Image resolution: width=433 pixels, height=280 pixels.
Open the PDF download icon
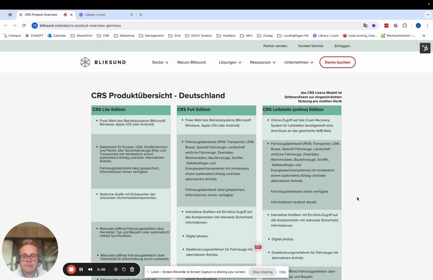tap(258, 246)
